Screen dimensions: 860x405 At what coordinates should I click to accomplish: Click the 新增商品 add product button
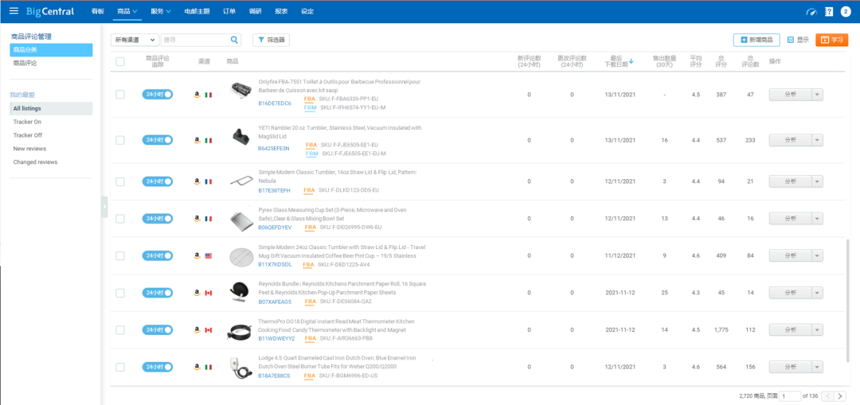(x=756, y=40)
